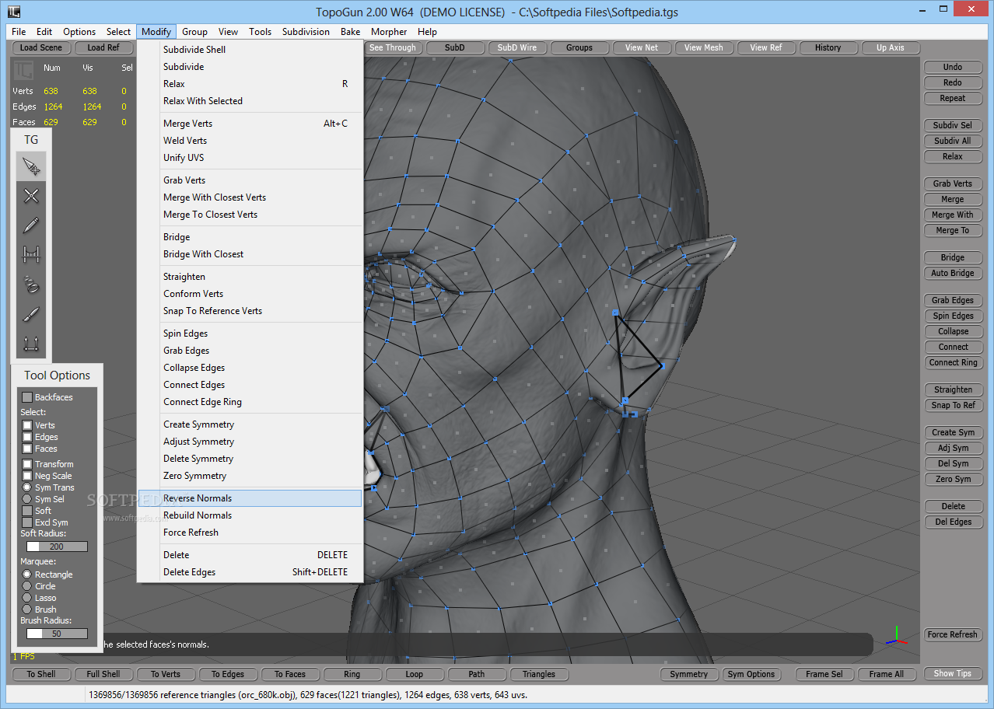The image size is (994, 709).
Task: Click the Up Axis button
Action: [x=891, y=47]
